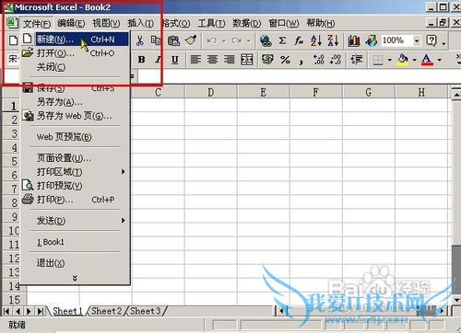Align cell text right
This screenshot has width=461, height=333.
tap(230, 59)
